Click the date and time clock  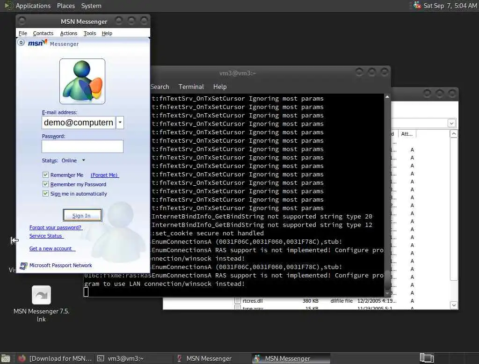(450, 6)
